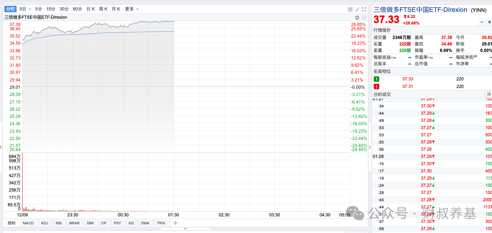
Task: Click the chart title 三倍做多FTSE中国ETF-Direxion
Action: coord(35,17)
